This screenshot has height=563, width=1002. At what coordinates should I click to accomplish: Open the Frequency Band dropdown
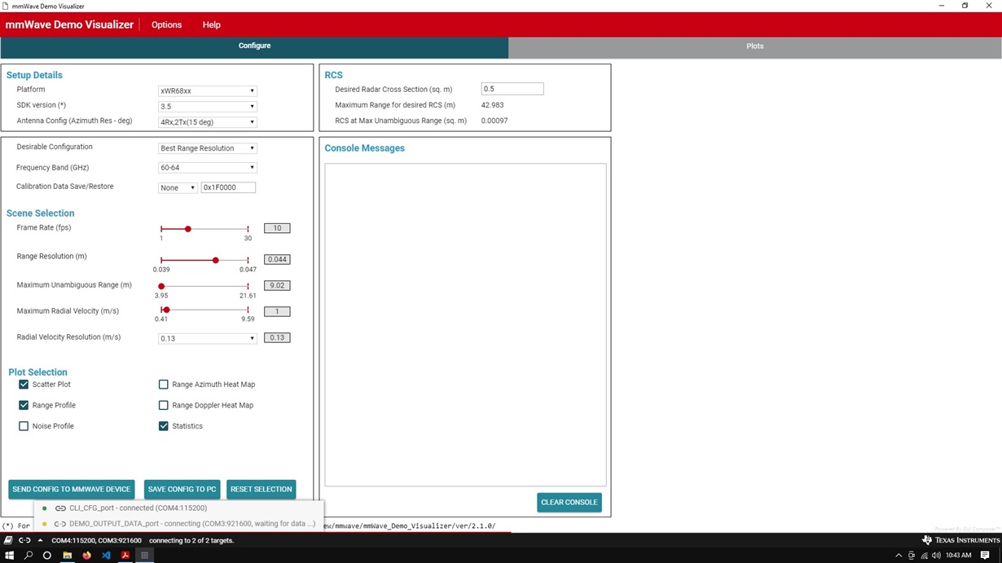click(208, 168)
